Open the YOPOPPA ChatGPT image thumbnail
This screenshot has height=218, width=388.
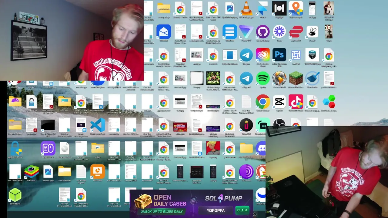tap(213, 79)
